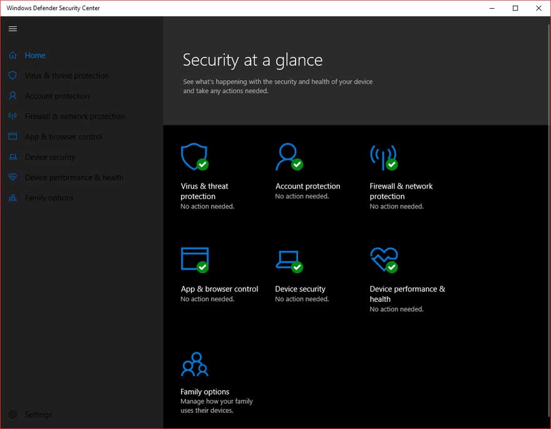Click the Account protection tile title

pos(307,186)
